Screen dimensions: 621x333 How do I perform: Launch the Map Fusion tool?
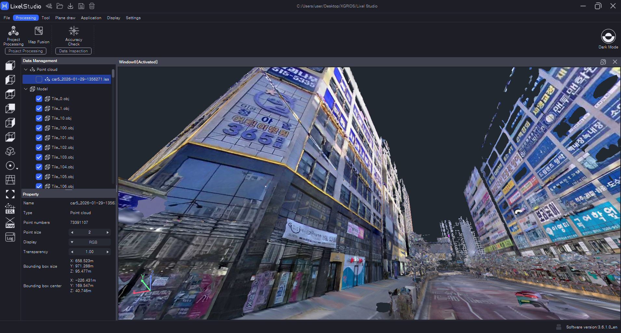pyautogui.click(x=39, y=35)
